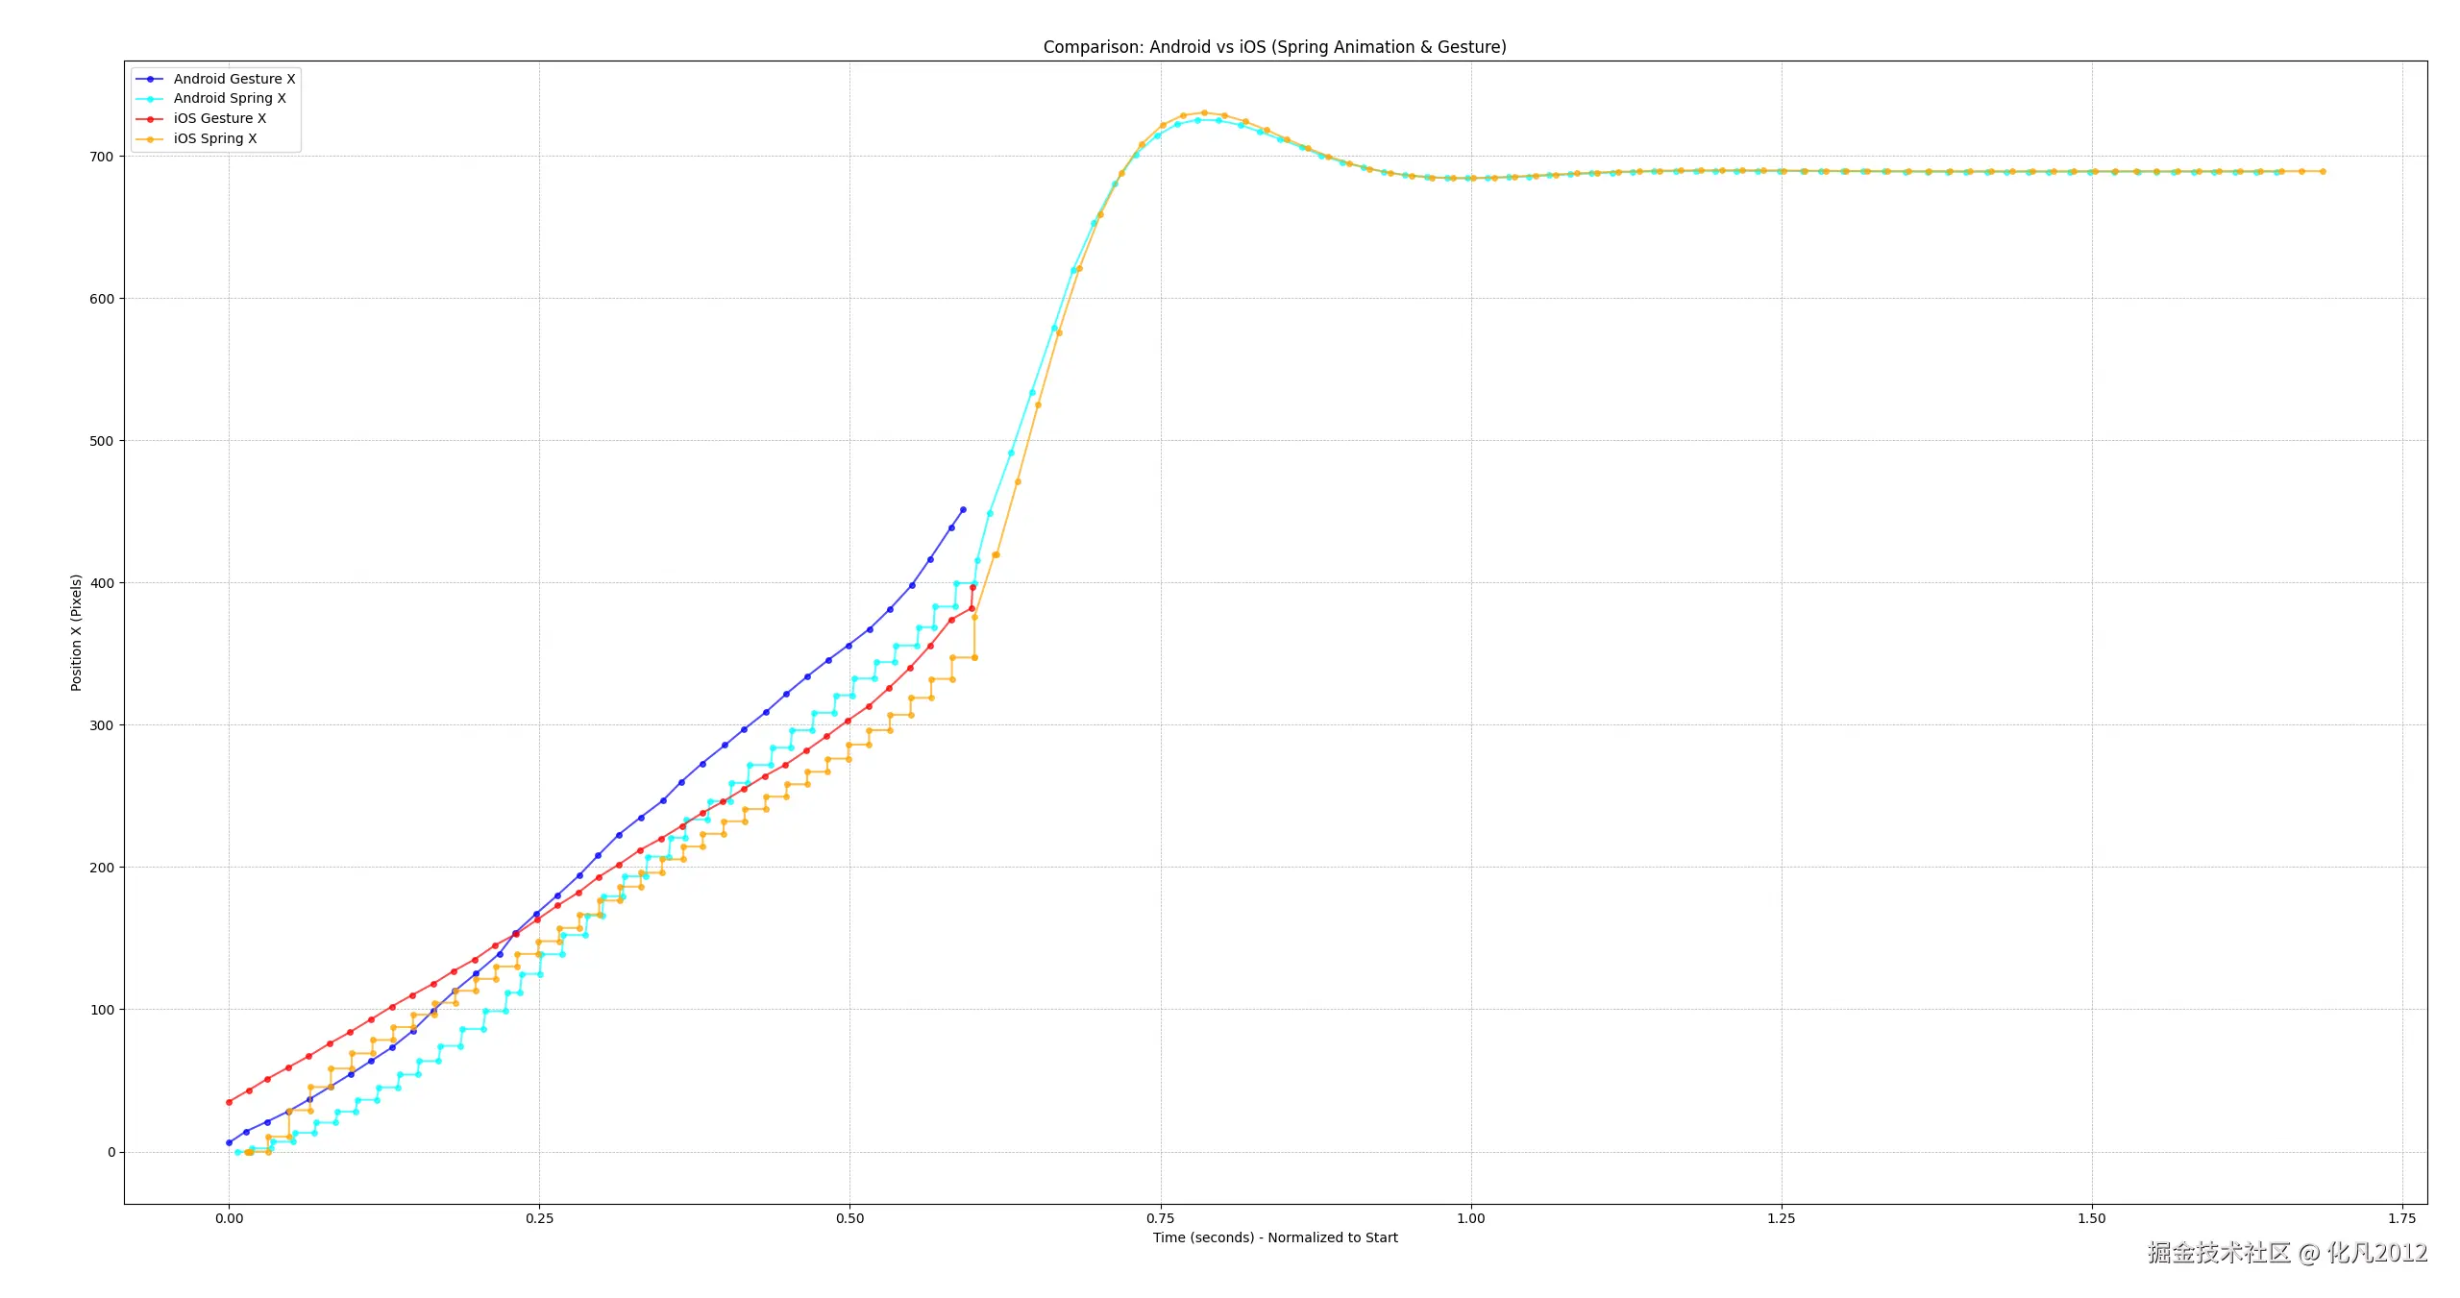This screenshot has width=2460, height=1298.
Task: Click the last blue Android Gesture data point
Action: click(963, 510)
